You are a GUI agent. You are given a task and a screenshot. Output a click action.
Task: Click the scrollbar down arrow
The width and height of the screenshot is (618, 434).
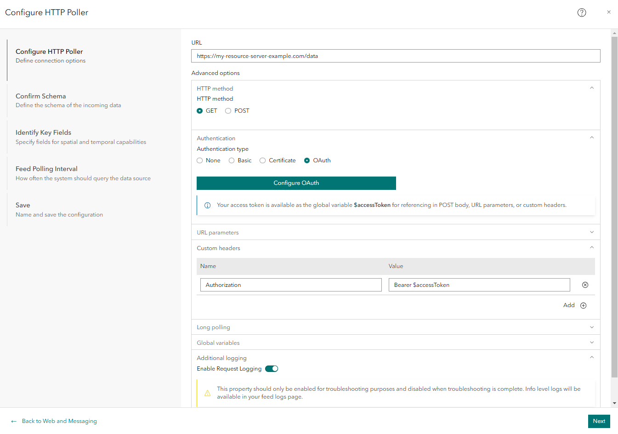[x=614, y=403]
